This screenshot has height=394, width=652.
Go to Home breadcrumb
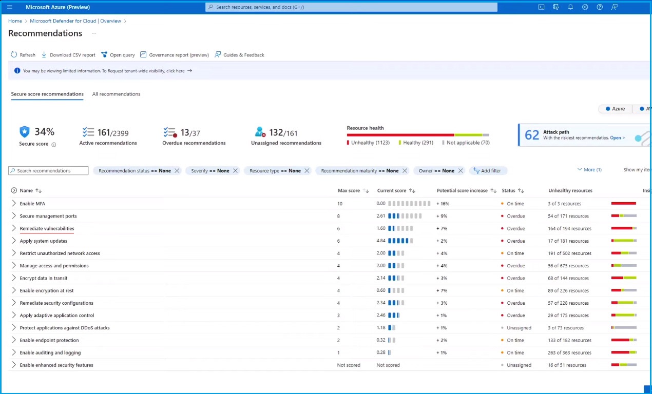(15, 21)
